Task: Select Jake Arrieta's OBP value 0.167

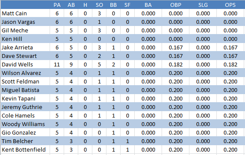Action: coord(176,47)
